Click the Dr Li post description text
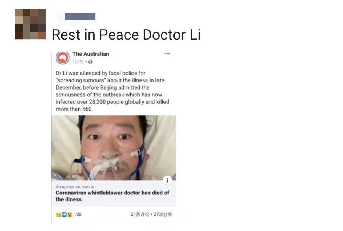Viewport: 343px width, 231px height. coord(112,91)
